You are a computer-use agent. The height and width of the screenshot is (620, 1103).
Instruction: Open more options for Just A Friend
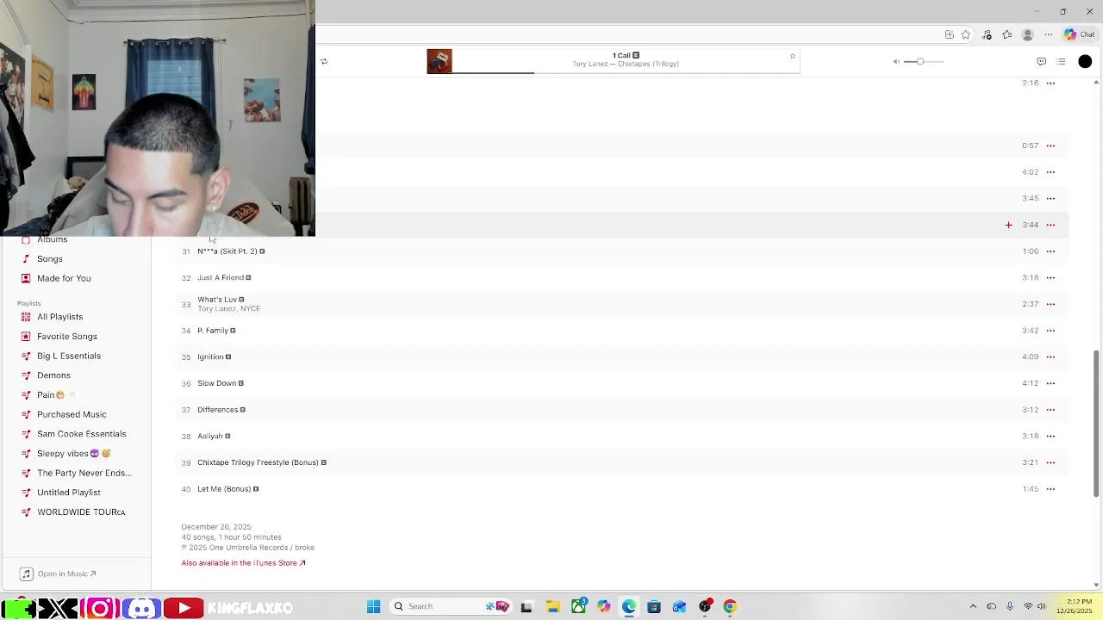click(1050, 277)
